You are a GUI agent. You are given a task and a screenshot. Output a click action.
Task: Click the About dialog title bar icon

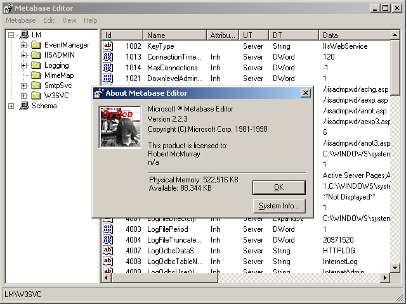tap(99, 93)
